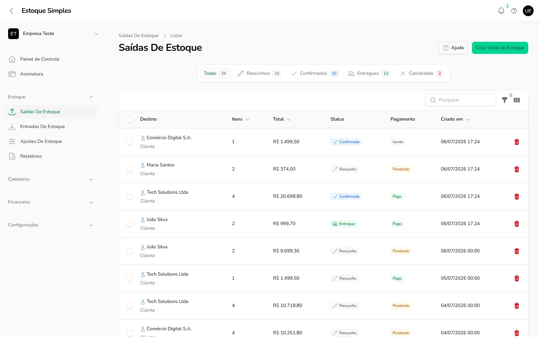539x337 pixels.
Task: Click the help question mark icon in header
Action: pos(514,11)
